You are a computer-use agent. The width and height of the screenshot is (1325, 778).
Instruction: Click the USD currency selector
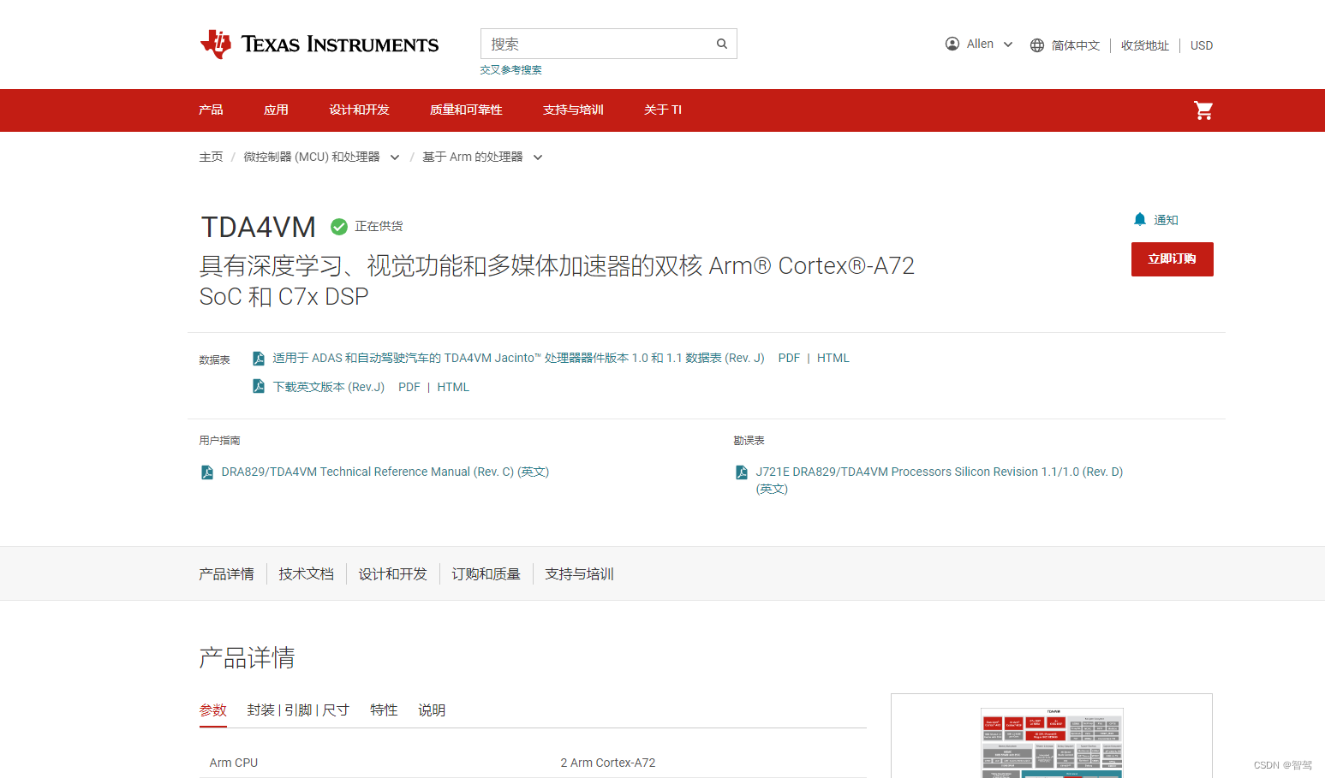pos(1202,45)
